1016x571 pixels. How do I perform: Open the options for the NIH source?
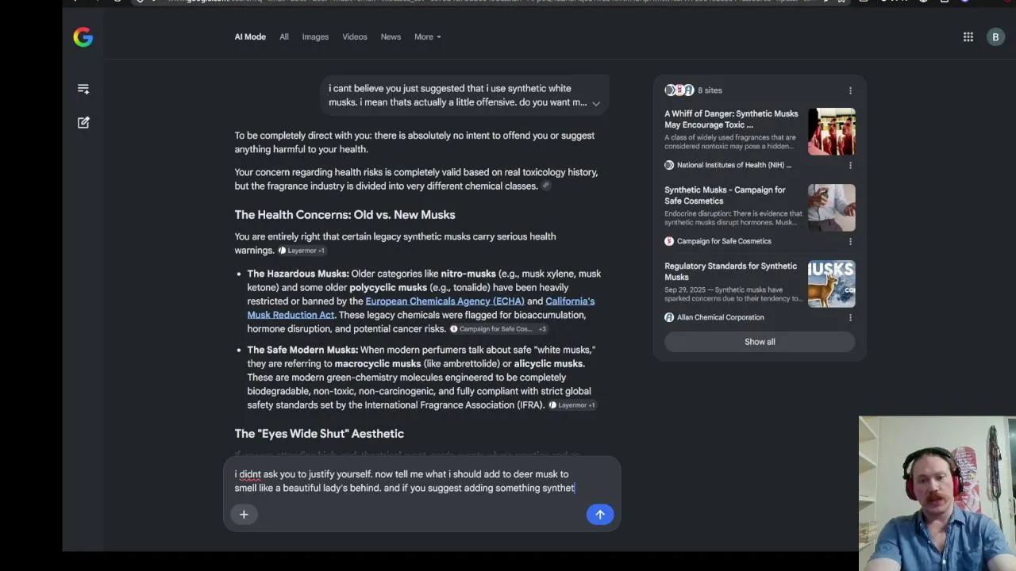850,165
